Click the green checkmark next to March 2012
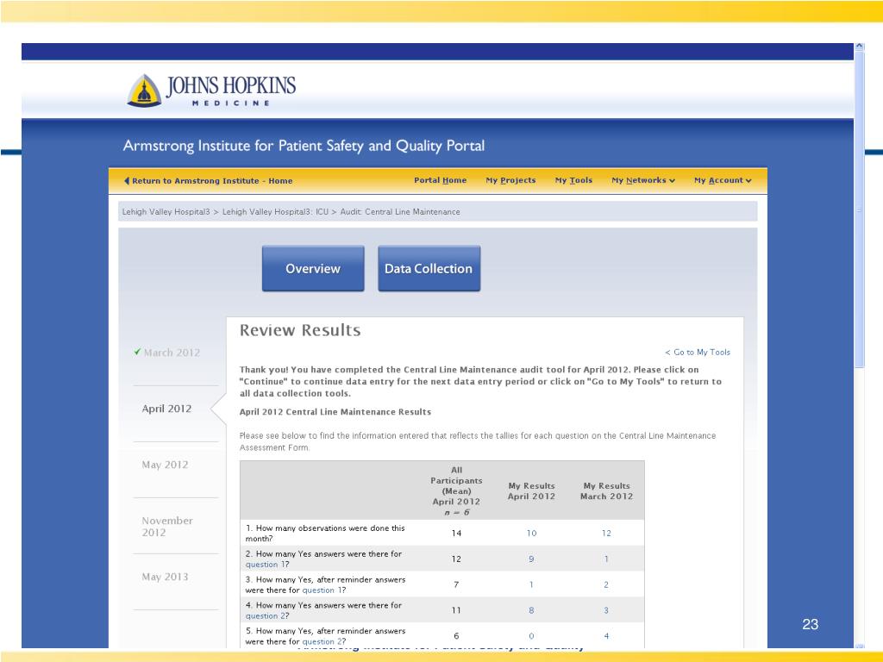The height and width of the screenshot is (662, 883). (x=137, y=352)
